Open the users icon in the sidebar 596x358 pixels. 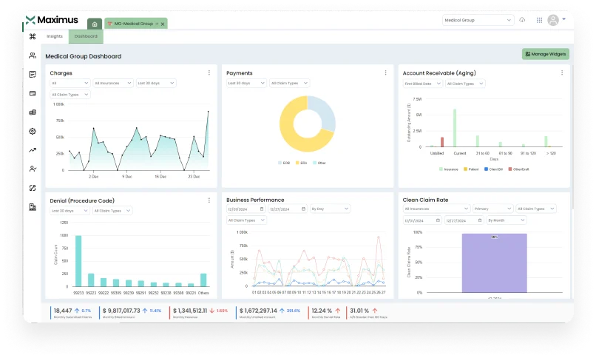[33, 55]
